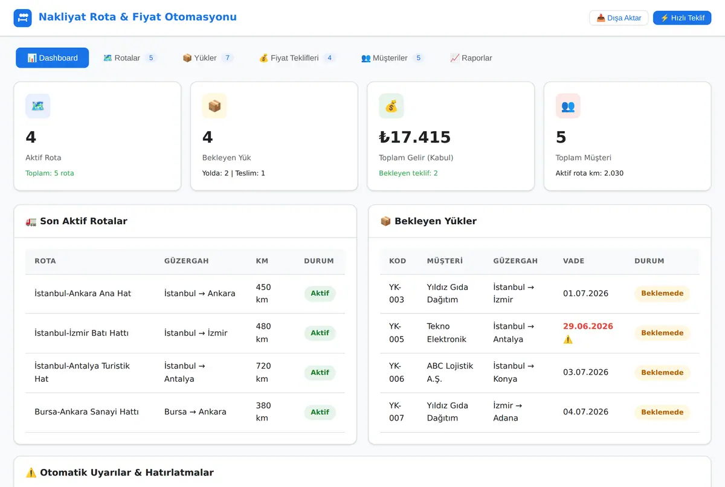Screen dimensions: 725x487
Task: Click Aktif badge for Bursa-Ankara Sanayi Hattı
Action: [x=320, y=412]
